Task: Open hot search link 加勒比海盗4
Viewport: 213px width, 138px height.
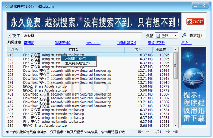Action: 126,43
